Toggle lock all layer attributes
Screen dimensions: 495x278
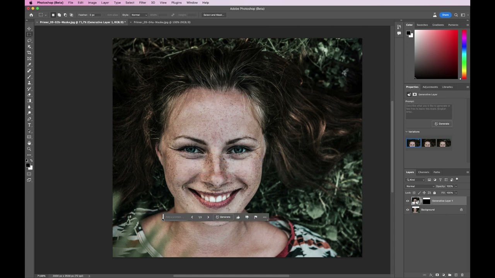[x=434, y=193]
